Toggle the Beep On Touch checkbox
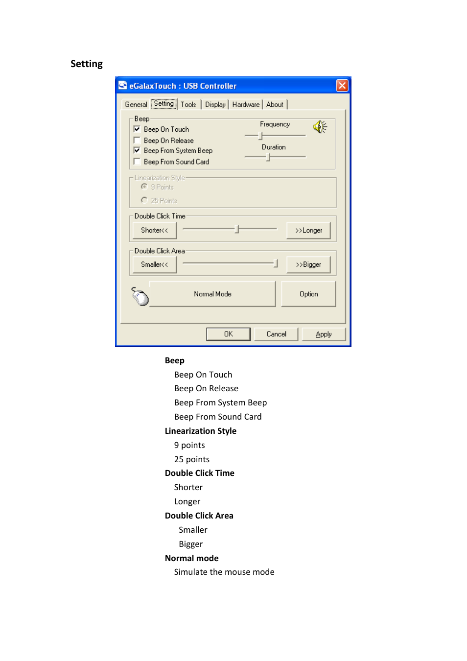This screenshot has height=661, width=467. pyautogui.click(x=137, y=129)
